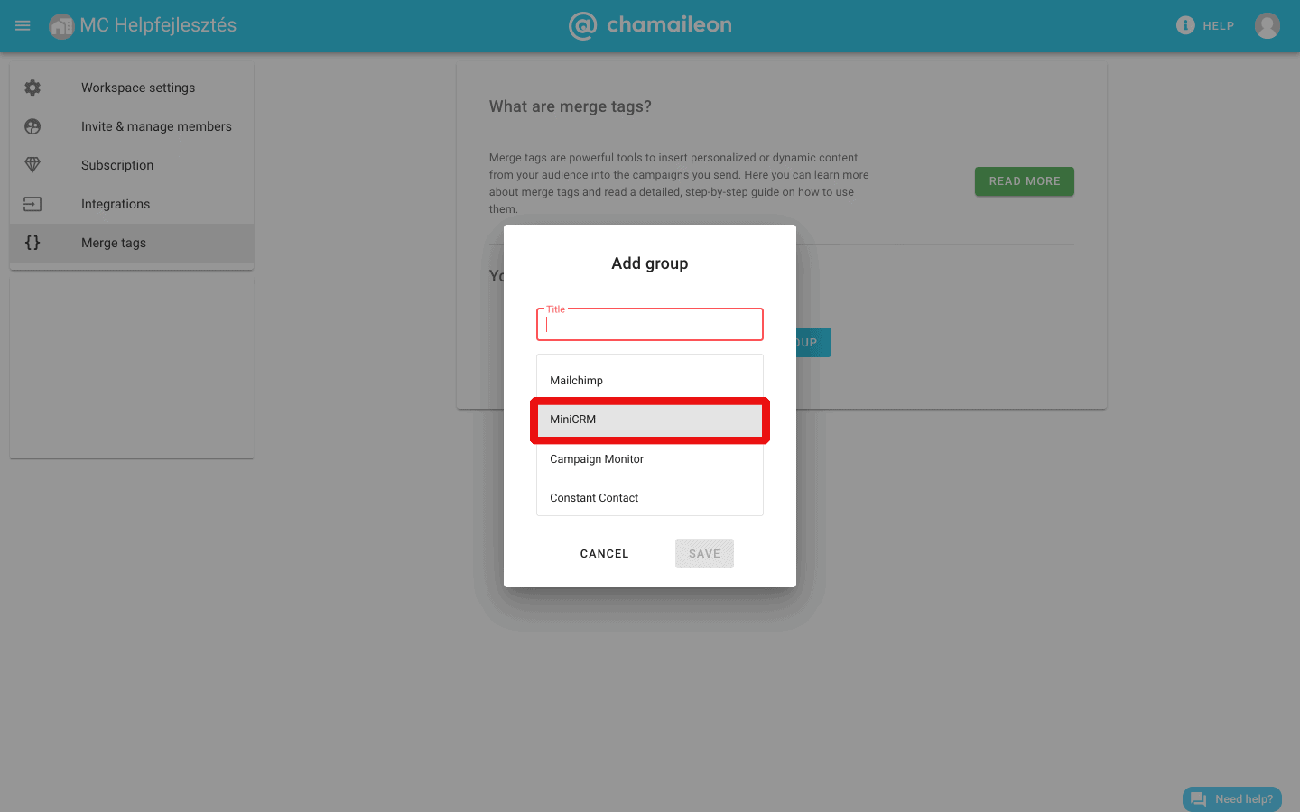Open Workspace settings from sidebar
Image resolution: width=1300 pixels, height=812 pixels.
(132, 88)
